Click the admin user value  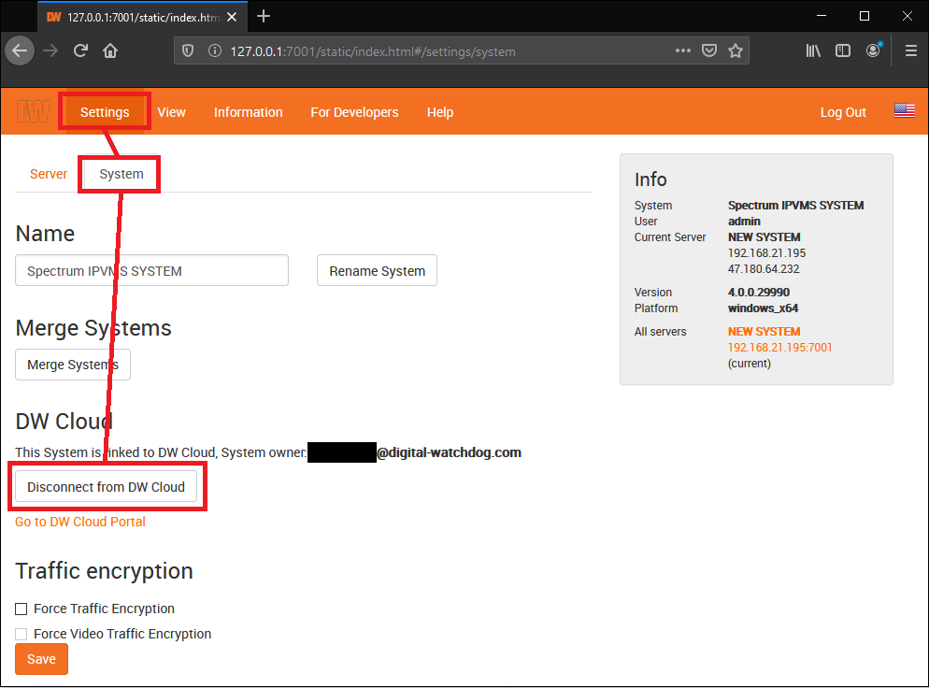click(744, 221)
